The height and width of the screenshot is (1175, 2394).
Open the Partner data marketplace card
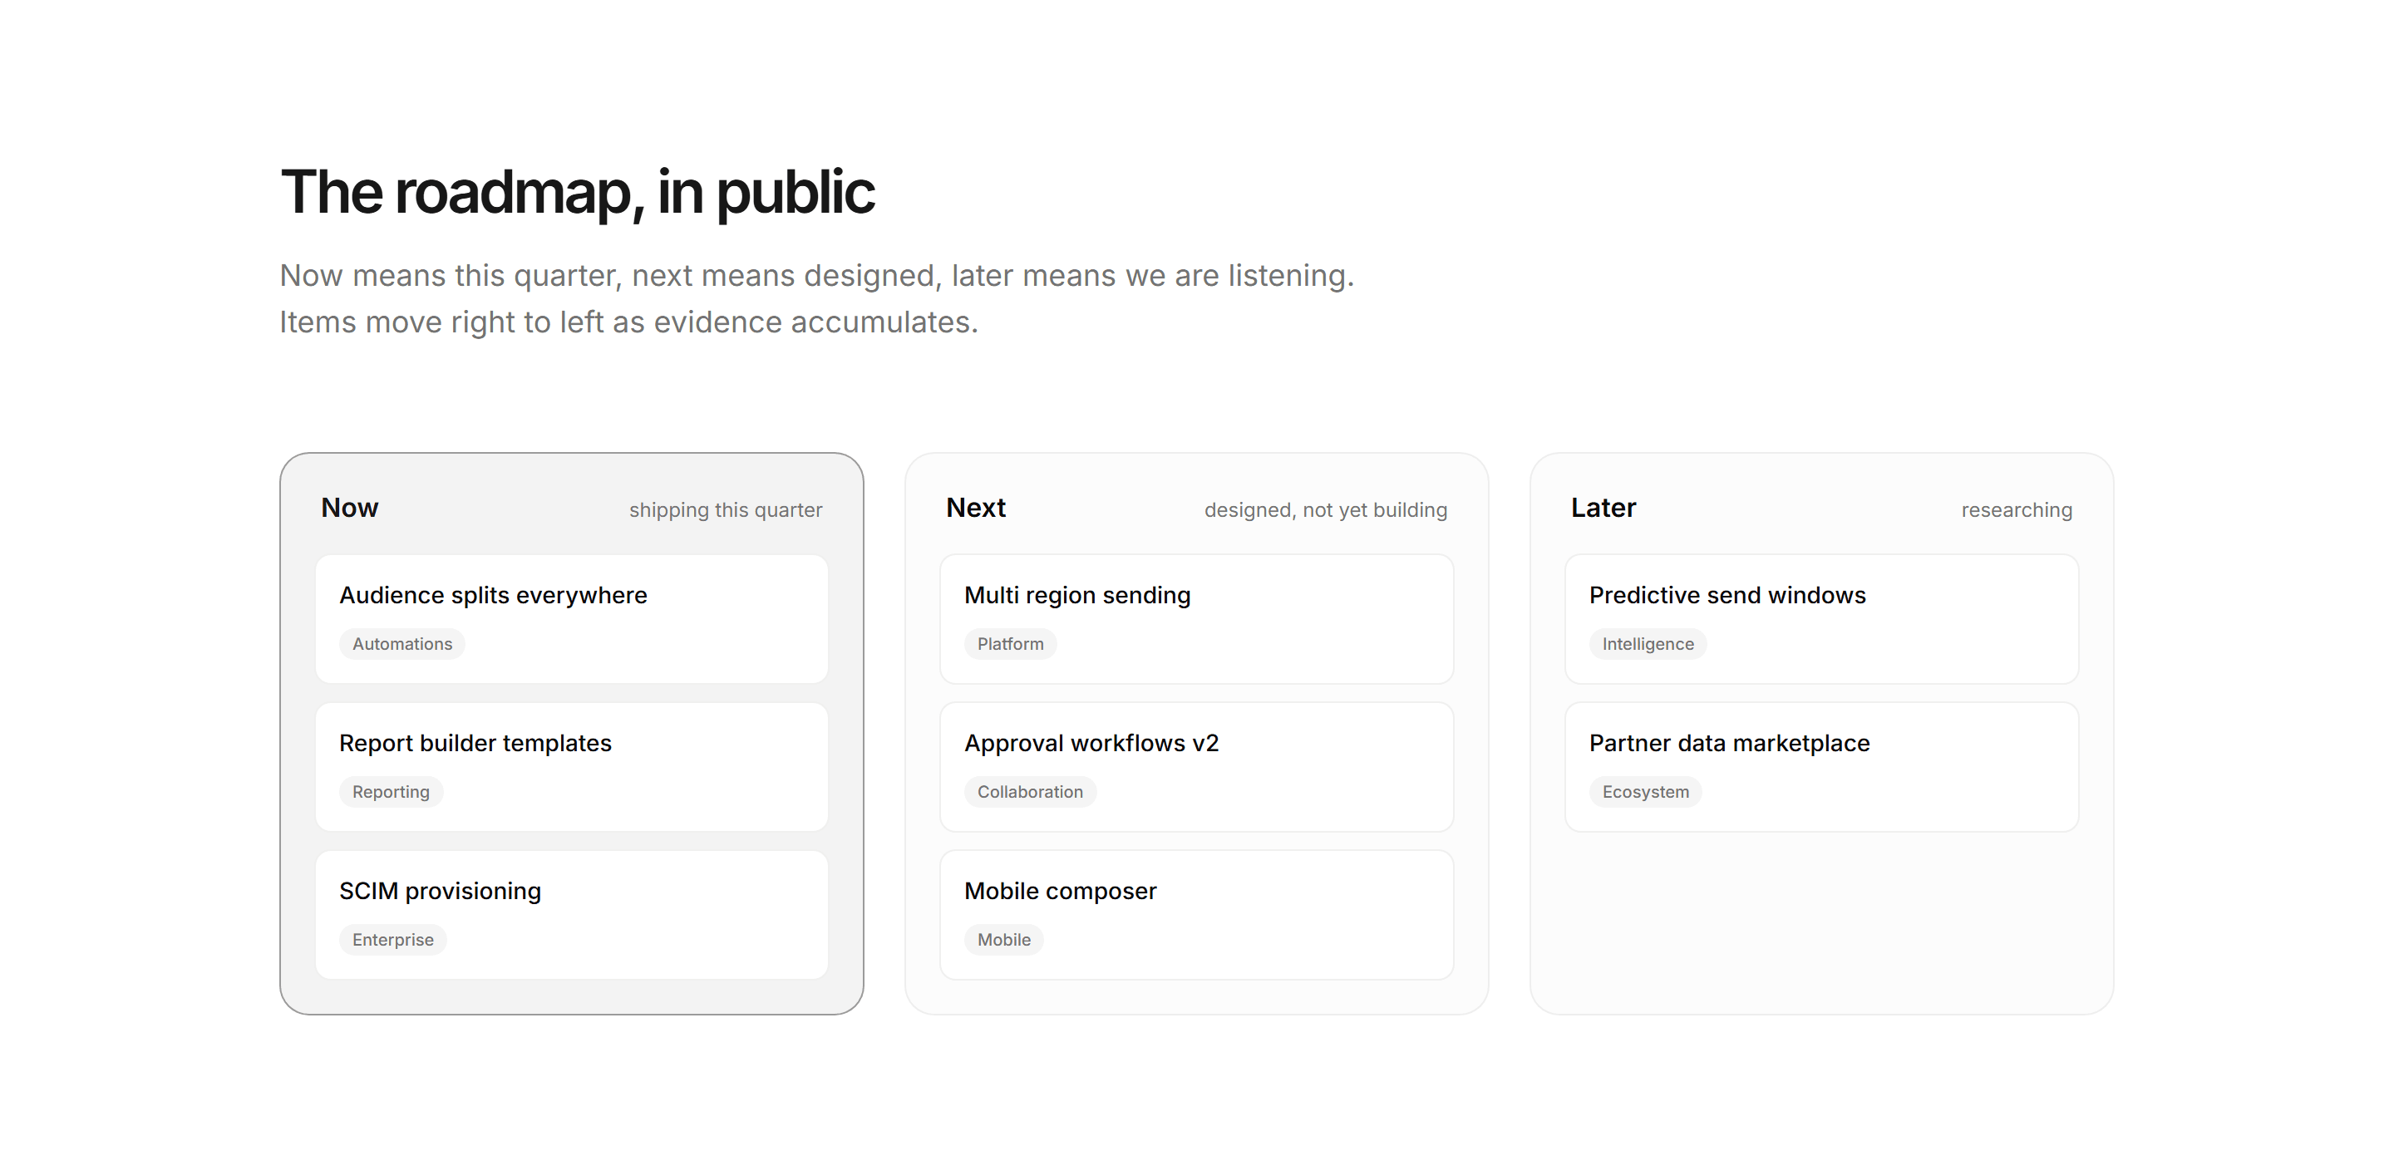tap(1821, 766)
